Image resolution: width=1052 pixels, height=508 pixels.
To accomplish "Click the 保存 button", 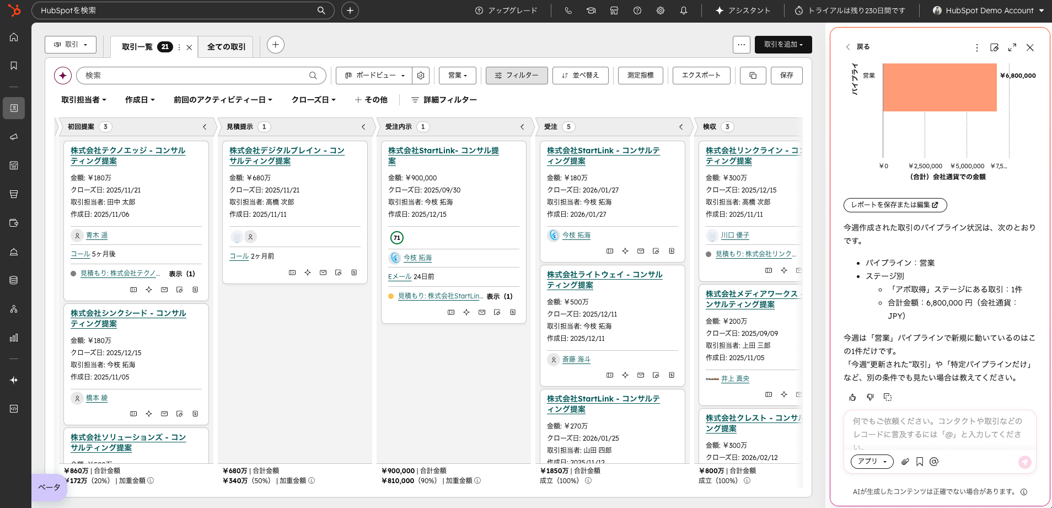I will coord(787,76).
